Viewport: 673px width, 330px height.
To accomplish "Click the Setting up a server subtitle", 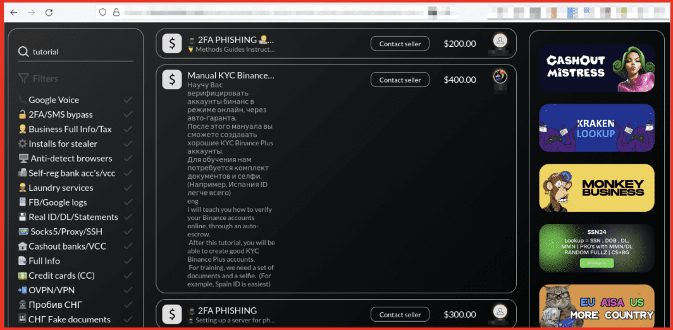I will tap(235, 320).
